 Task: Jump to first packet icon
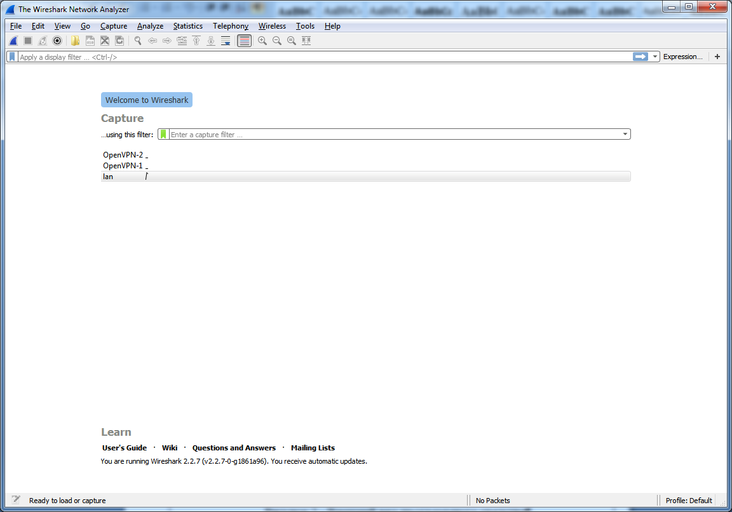click(x=196, y=41)
